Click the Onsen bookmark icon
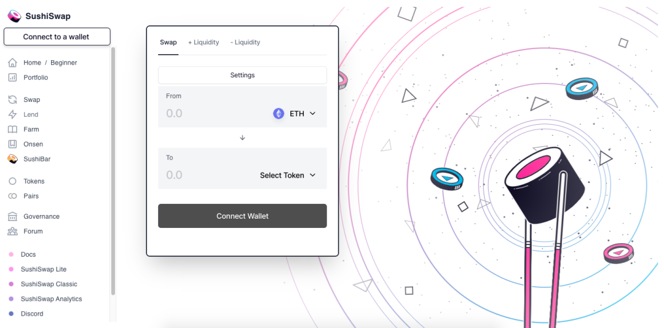Image resolution: width=664 pixels, height=328 pixels. [13, 144]
